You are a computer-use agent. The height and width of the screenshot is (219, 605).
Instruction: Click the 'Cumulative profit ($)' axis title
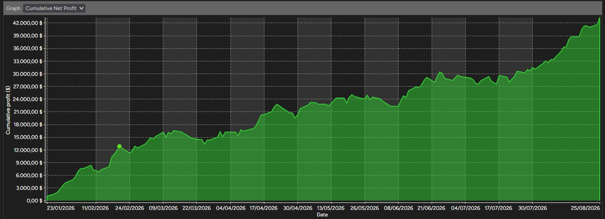(8, 110)
